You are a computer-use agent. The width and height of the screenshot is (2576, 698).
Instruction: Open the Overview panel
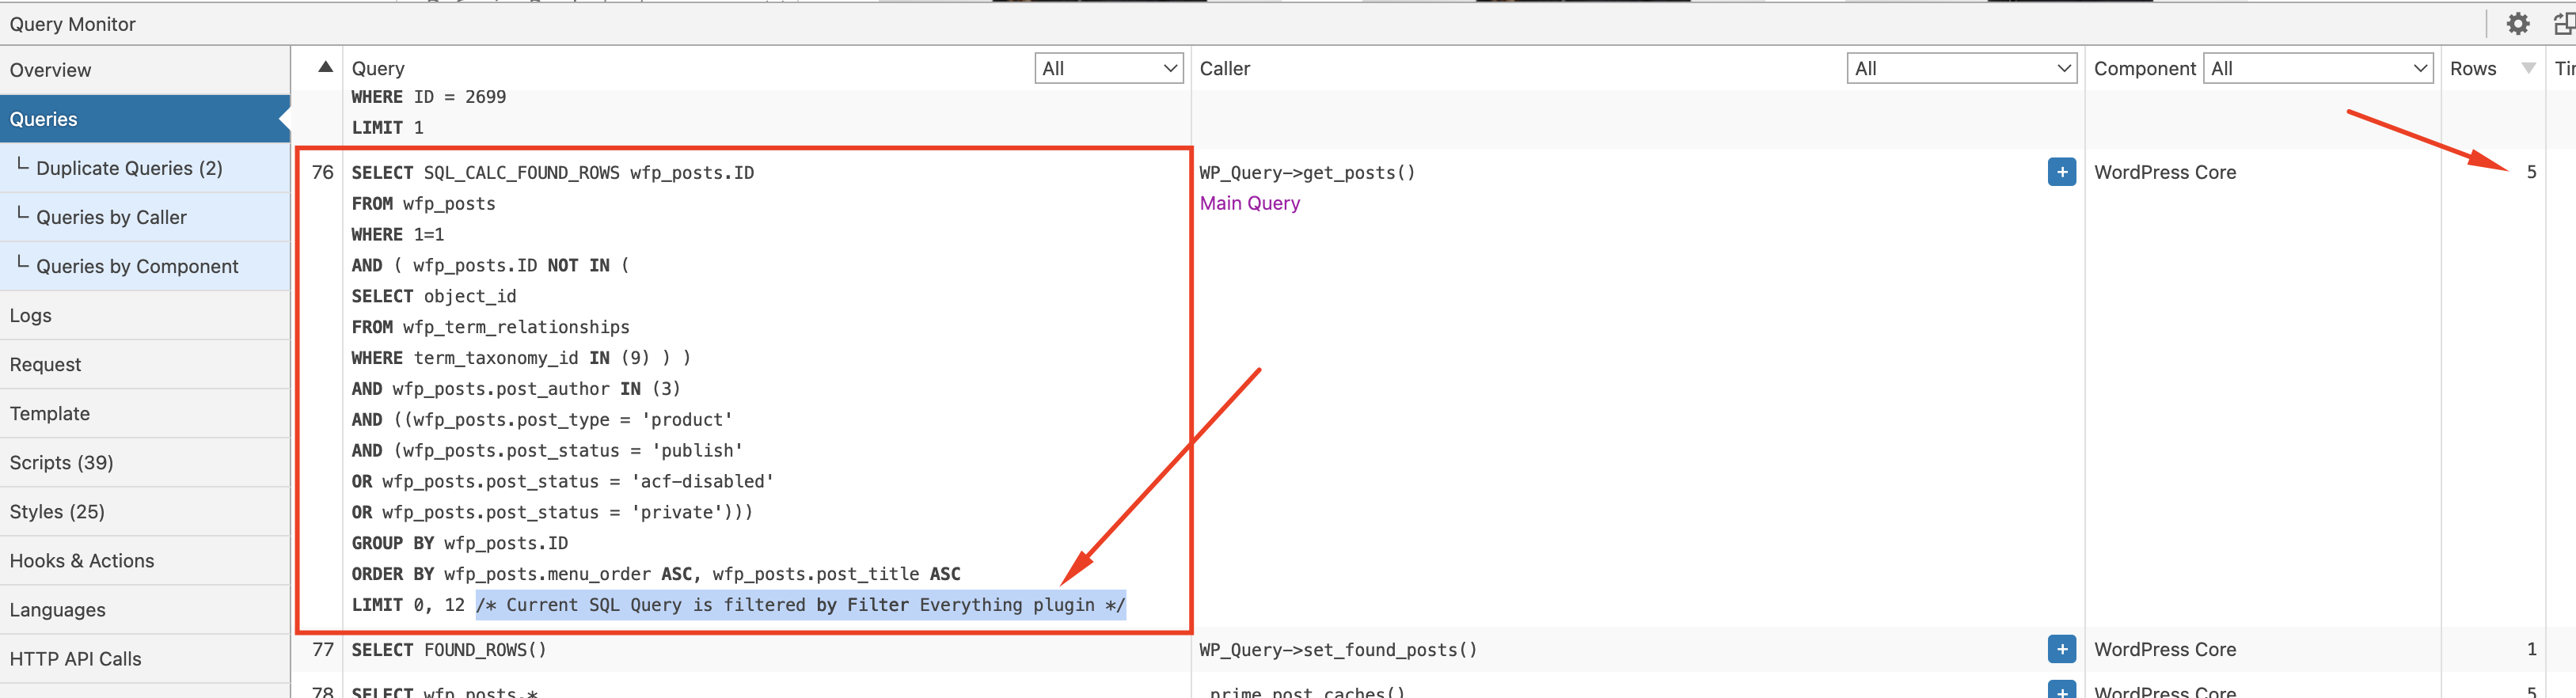click(x=145, y=70)
